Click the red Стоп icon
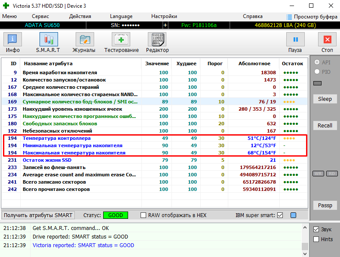Viewport: 340px width, 257px height. tap(327, 39)
